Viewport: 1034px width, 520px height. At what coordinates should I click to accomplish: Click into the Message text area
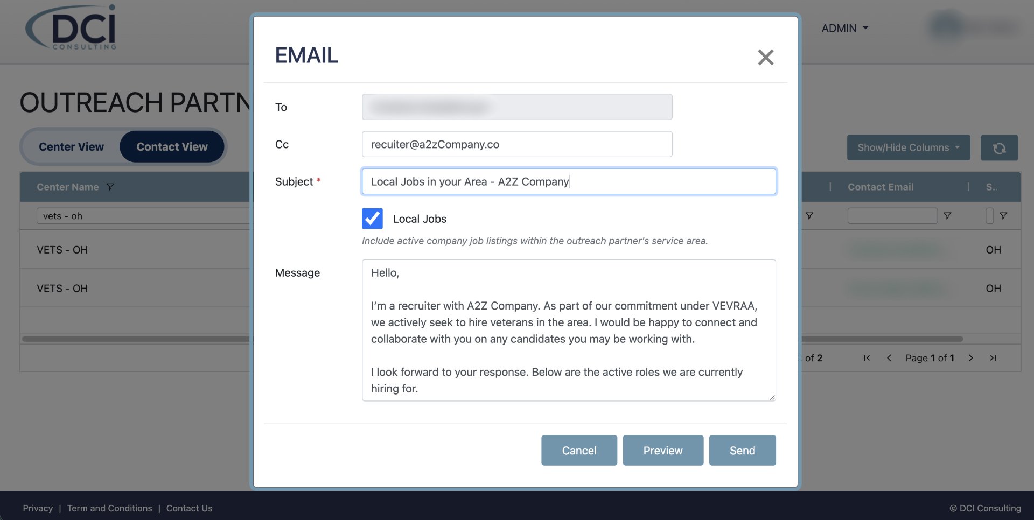point(569,331)
